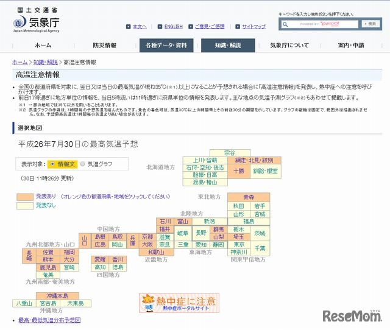Select 千葉 prefecture cell
Viewport: 390px width, 330px height.
(x=260, y=248)
